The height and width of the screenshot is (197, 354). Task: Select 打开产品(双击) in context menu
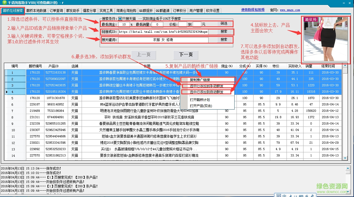pos(207,106)
